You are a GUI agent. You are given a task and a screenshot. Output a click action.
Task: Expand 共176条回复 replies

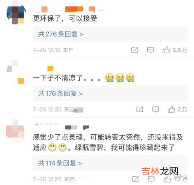[x=60, y=93]
